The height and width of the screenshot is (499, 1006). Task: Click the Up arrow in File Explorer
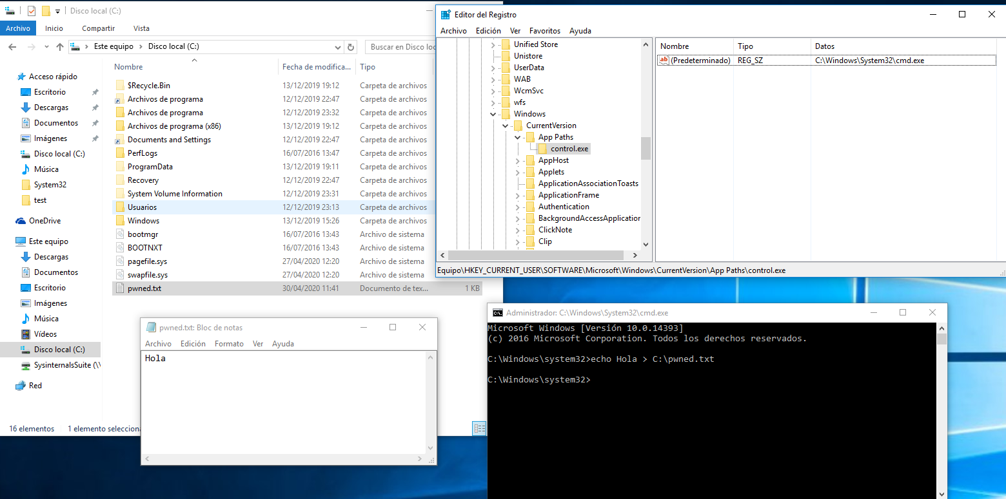[60, 47]
